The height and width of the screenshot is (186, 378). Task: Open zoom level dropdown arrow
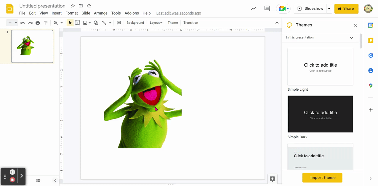click(62, 23)
